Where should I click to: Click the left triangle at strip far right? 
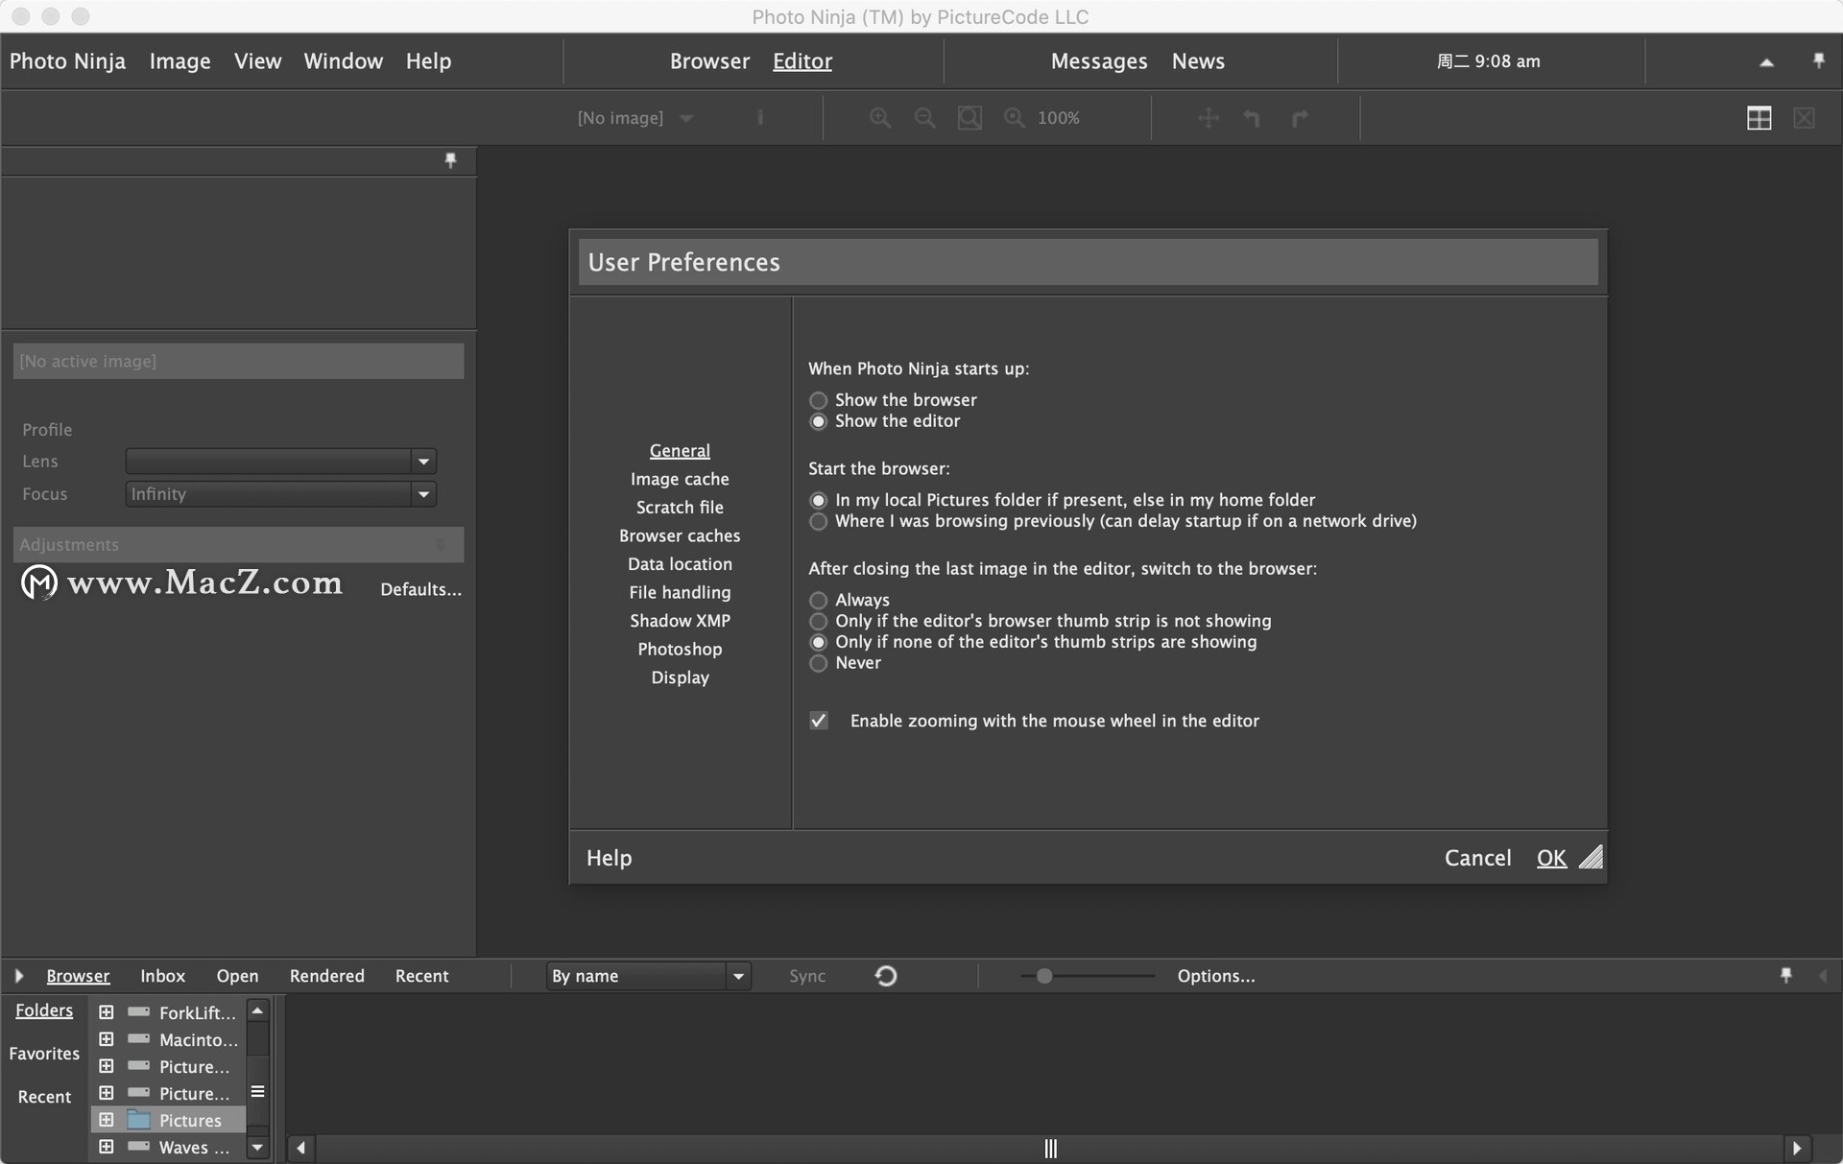[1823, 976]
